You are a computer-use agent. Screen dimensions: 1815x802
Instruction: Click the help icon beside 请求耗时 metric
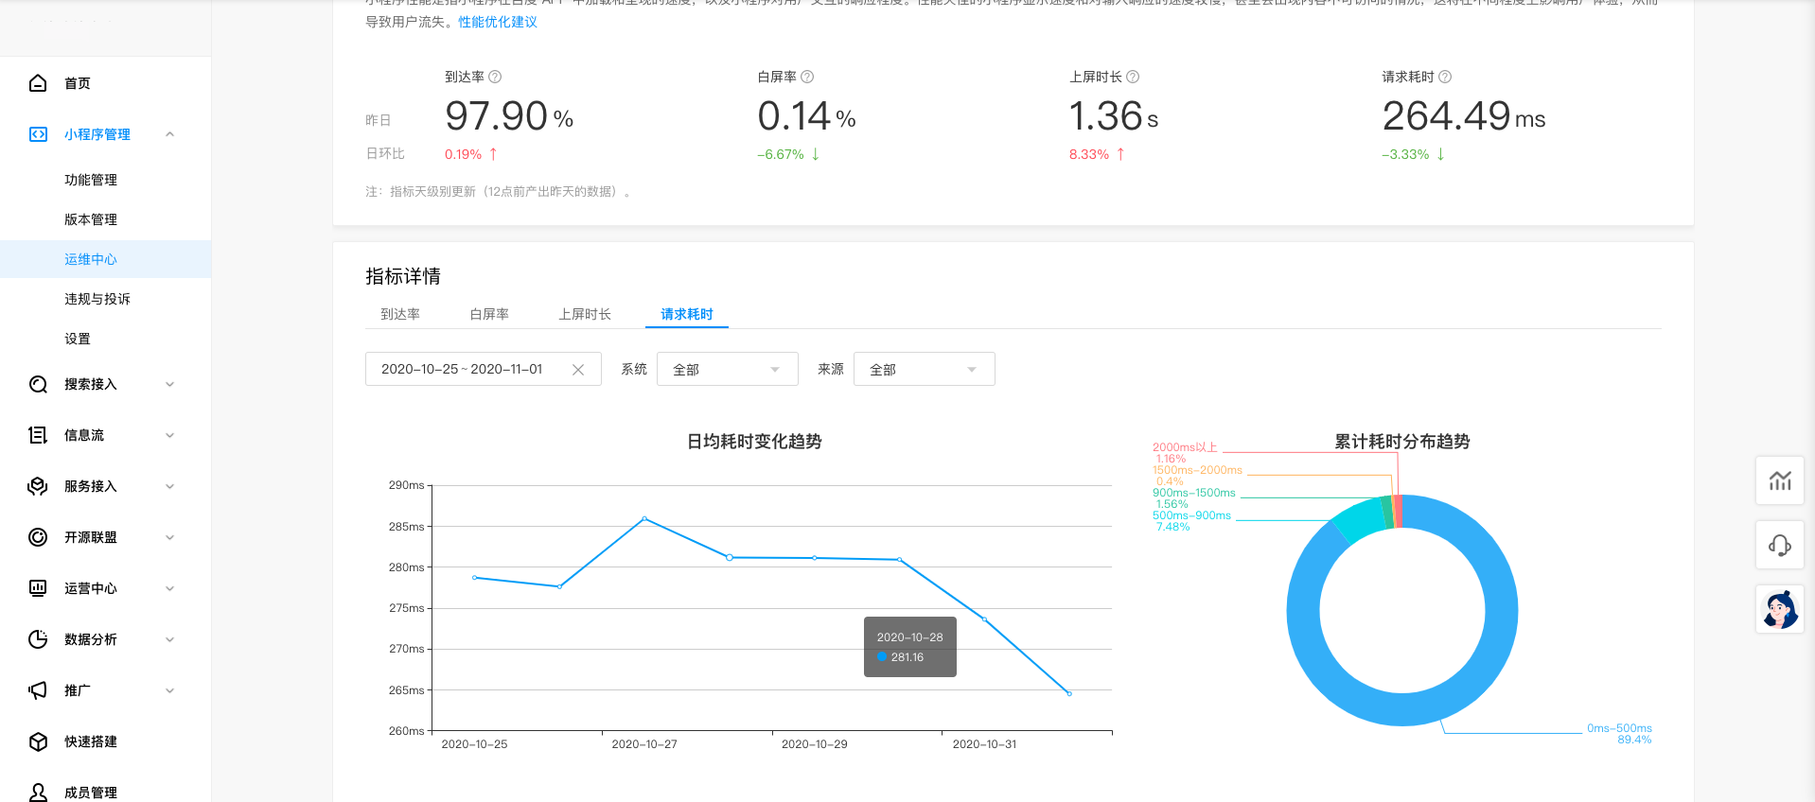[x=1445, y=77]
